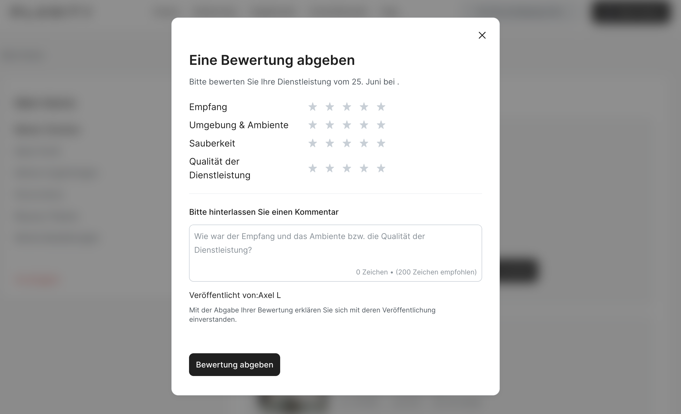The height and width of the screenshot is (414, 681).
Task: Rate Umgebung & Ambiente three stars
Action: 347,125
